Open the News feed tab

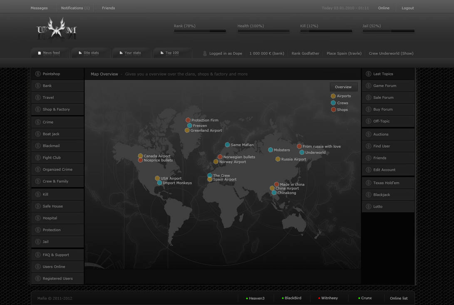coord(49,53)
